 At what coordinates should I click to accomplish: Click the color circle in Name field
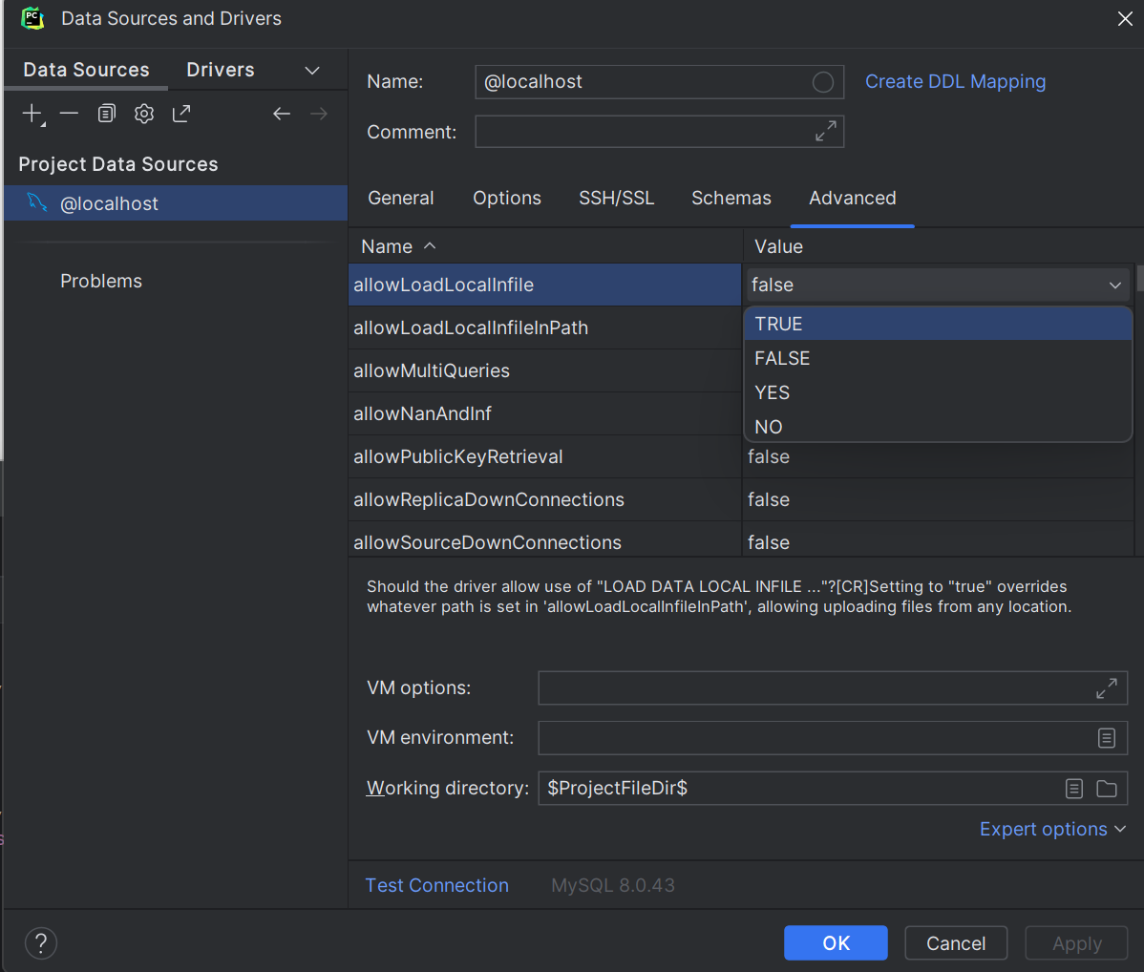pyautogui.click(x=823, y=82)
